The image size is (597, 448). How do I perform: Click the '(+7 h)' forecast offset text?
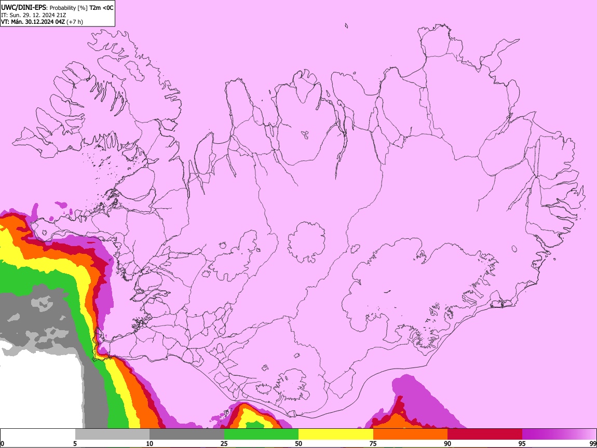click(75, 22)
